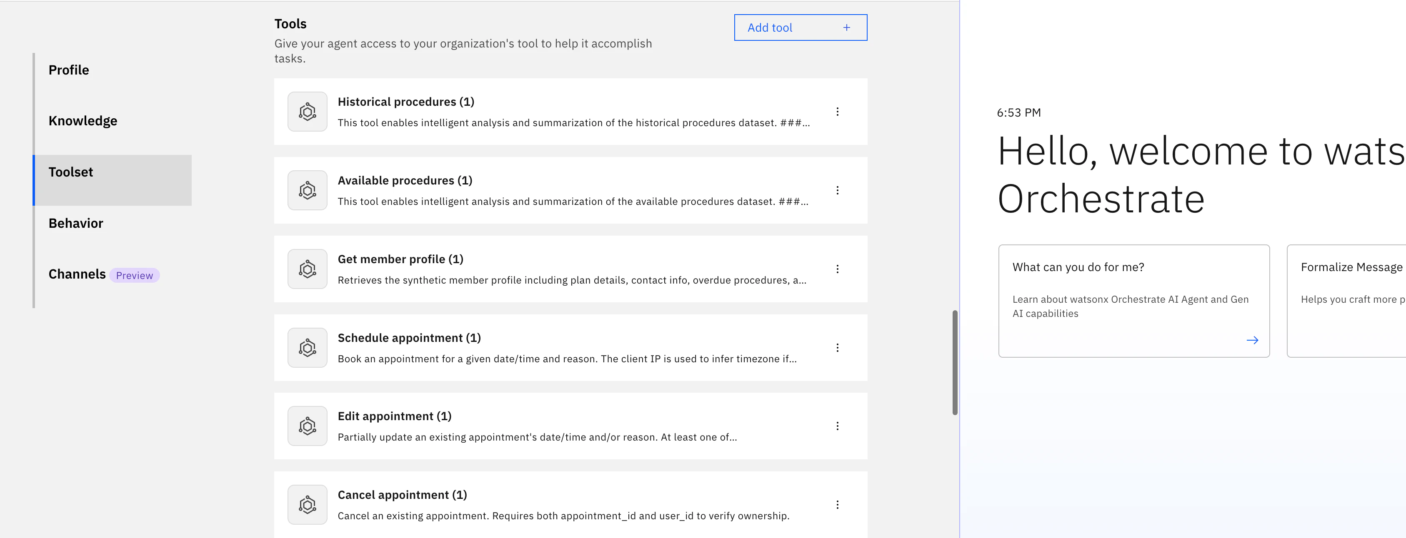Click the 'Give your agent access' subtitle
The height and width of the screenshot is (538, 1406).
[463, 51]
